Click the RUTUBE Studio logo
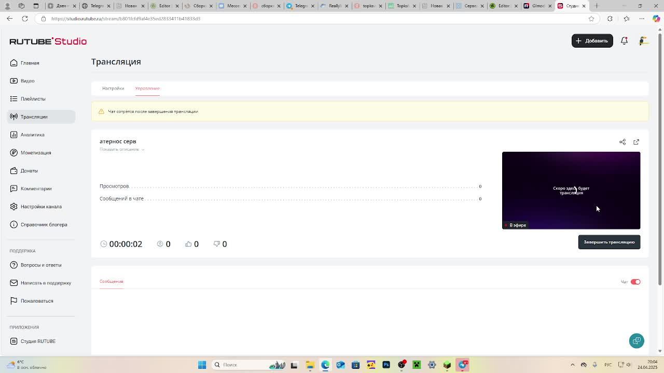Screen dimensions: 664x373 pyautogui.click(x=48, y=41)
